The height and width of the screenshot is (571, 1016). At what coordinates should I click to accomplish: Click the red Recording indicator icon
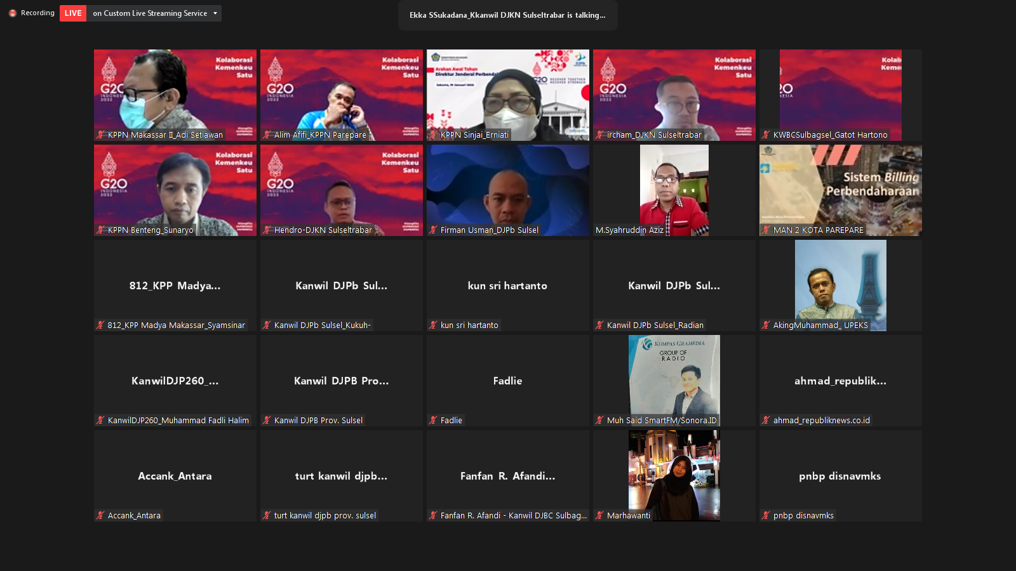[12, 13]
